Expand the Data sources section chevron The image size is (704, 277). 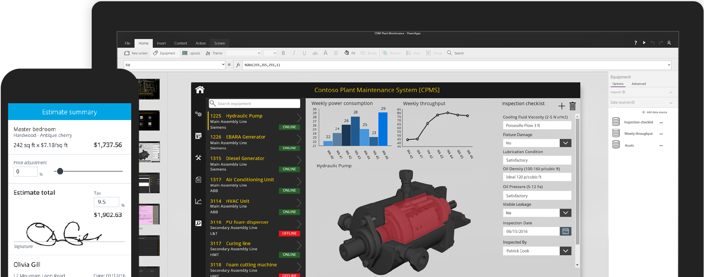pos(671,103)
